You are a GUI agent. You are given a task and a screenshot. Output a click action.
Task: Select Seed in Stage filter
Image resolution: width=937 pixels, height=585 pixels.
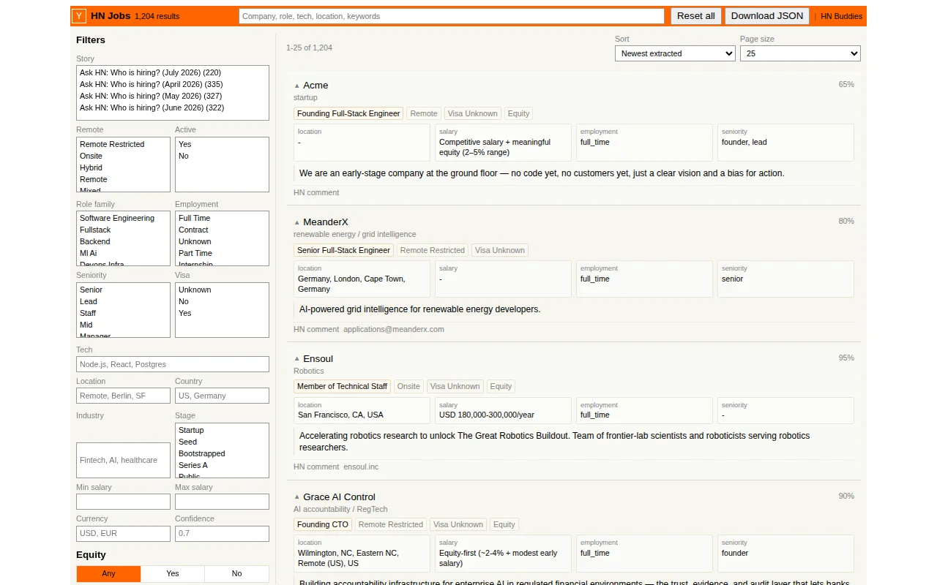pyautogui.click(x=222, y=442)
